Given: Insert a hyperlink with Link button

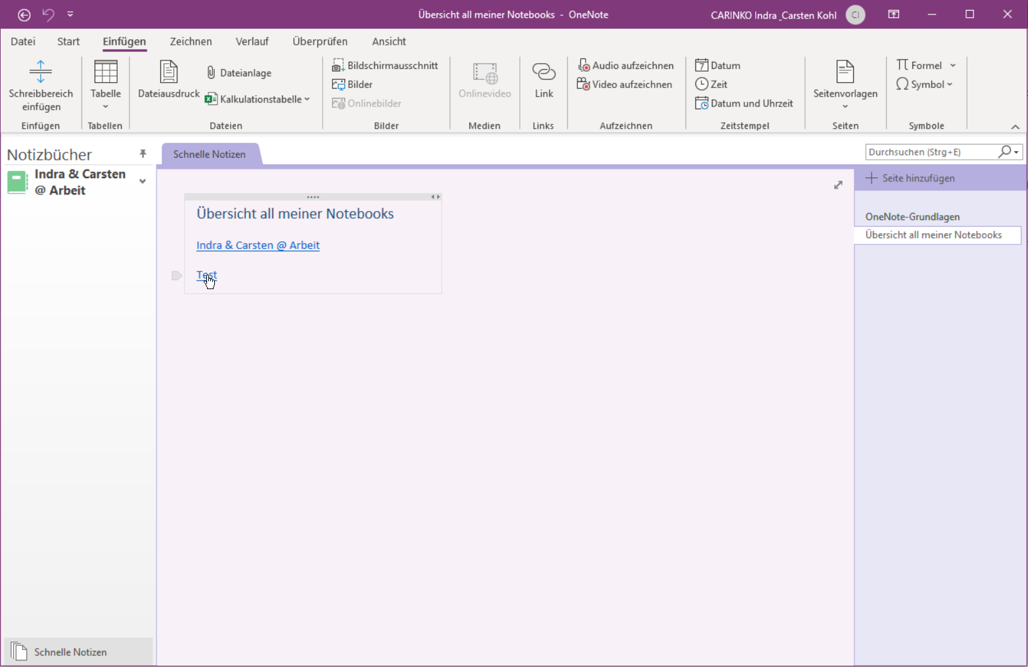Looking at the screenshot, I should [544, 80].
